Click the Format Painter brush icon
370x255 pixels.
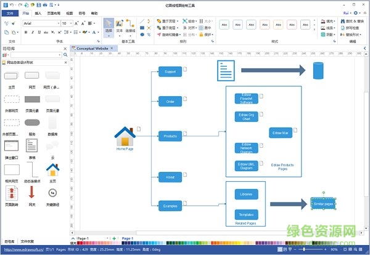click(x=14, y=23)
